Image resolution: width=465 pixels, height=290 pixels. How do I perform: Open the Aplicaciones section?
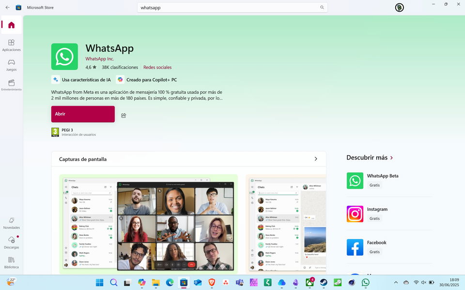click(11, 45)
